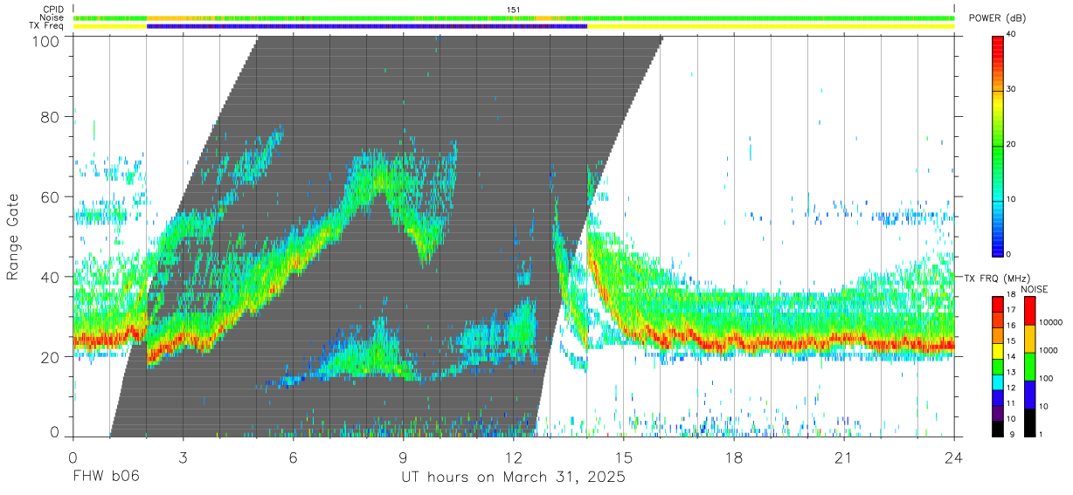Click the Noise indicator strip above plot
The image size is (1073, 495).
[x=514, y=17]
